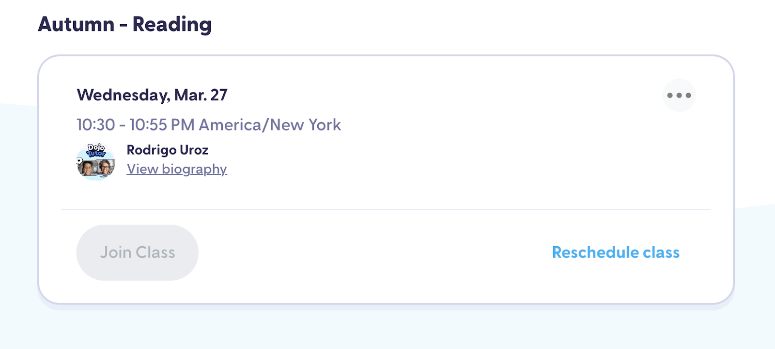Click the America/New York timezone text
This screenshot has width=775, height=349.
click(270, 125)
